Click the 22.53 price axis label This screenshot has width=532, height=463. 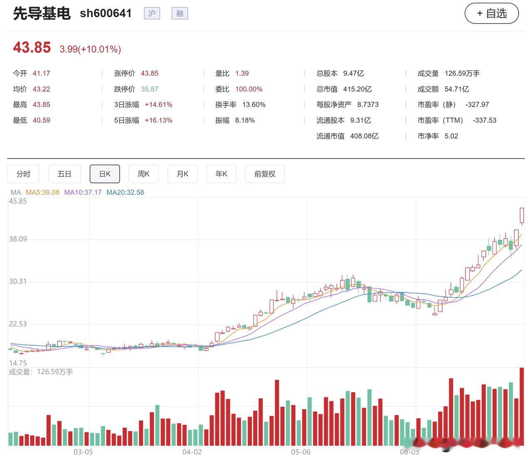18,324
